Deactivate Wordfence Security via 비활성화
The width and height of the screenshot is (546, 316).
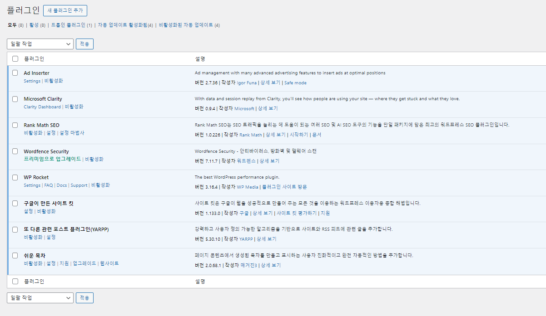(94, 159)
